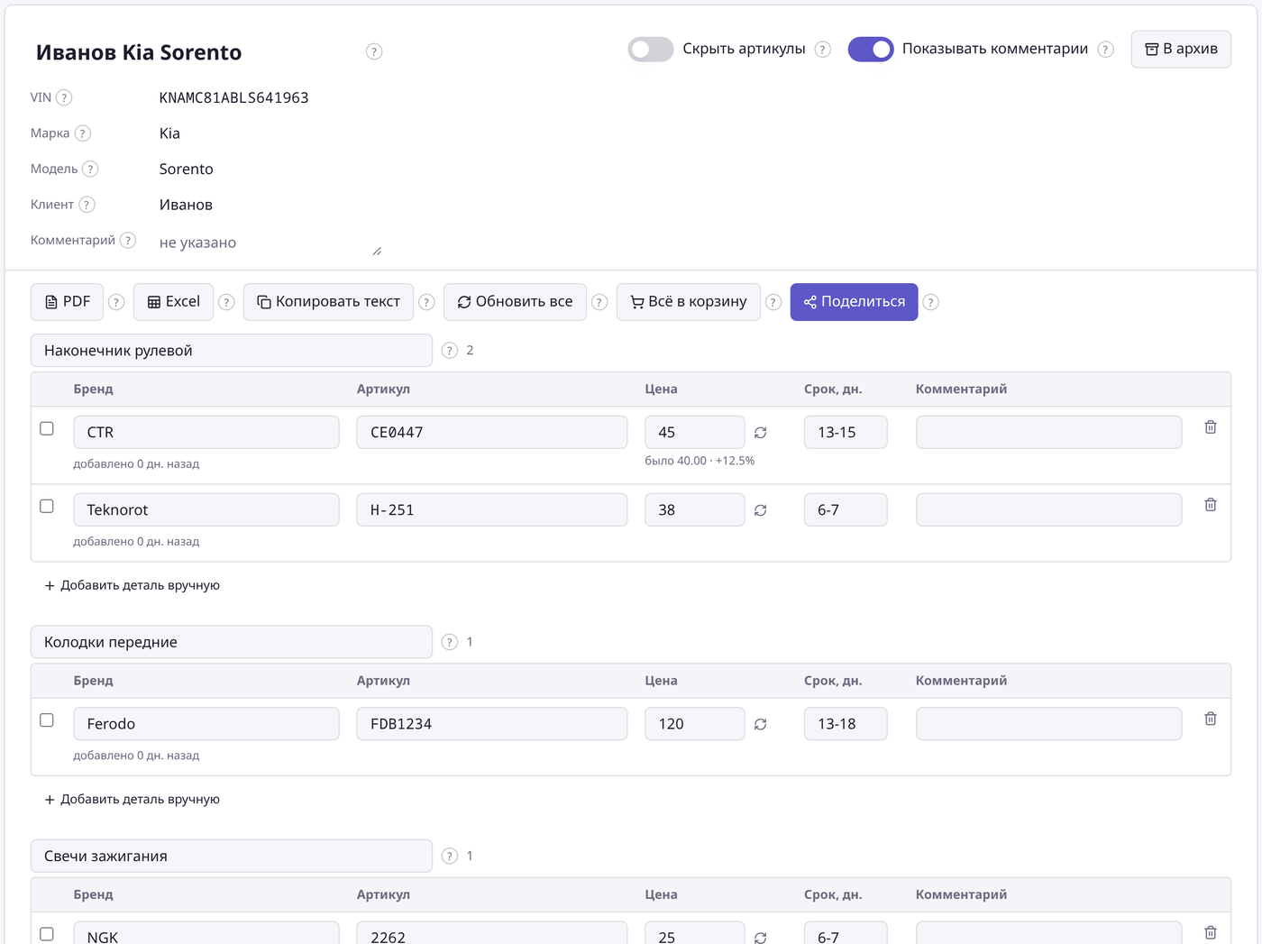Open the help icon beside Показывать комментарии
This screenshot has width=1262, height=944.
[x=1105, y=50]
